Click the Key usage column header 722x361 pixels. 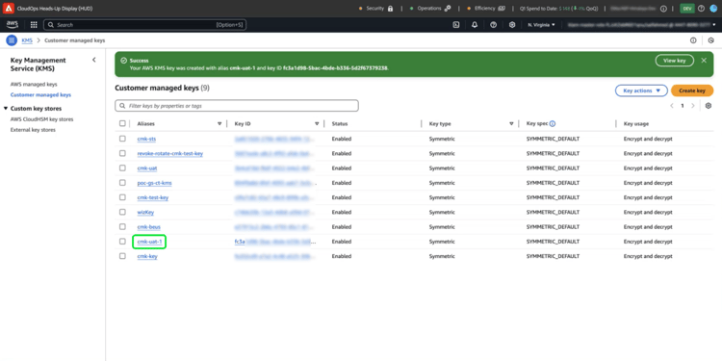tap(636, 124)
